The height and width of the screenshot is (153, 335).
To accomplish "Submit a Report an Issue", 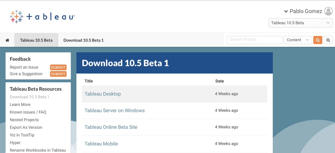I will pyautogui.click(x=58, y=67).
